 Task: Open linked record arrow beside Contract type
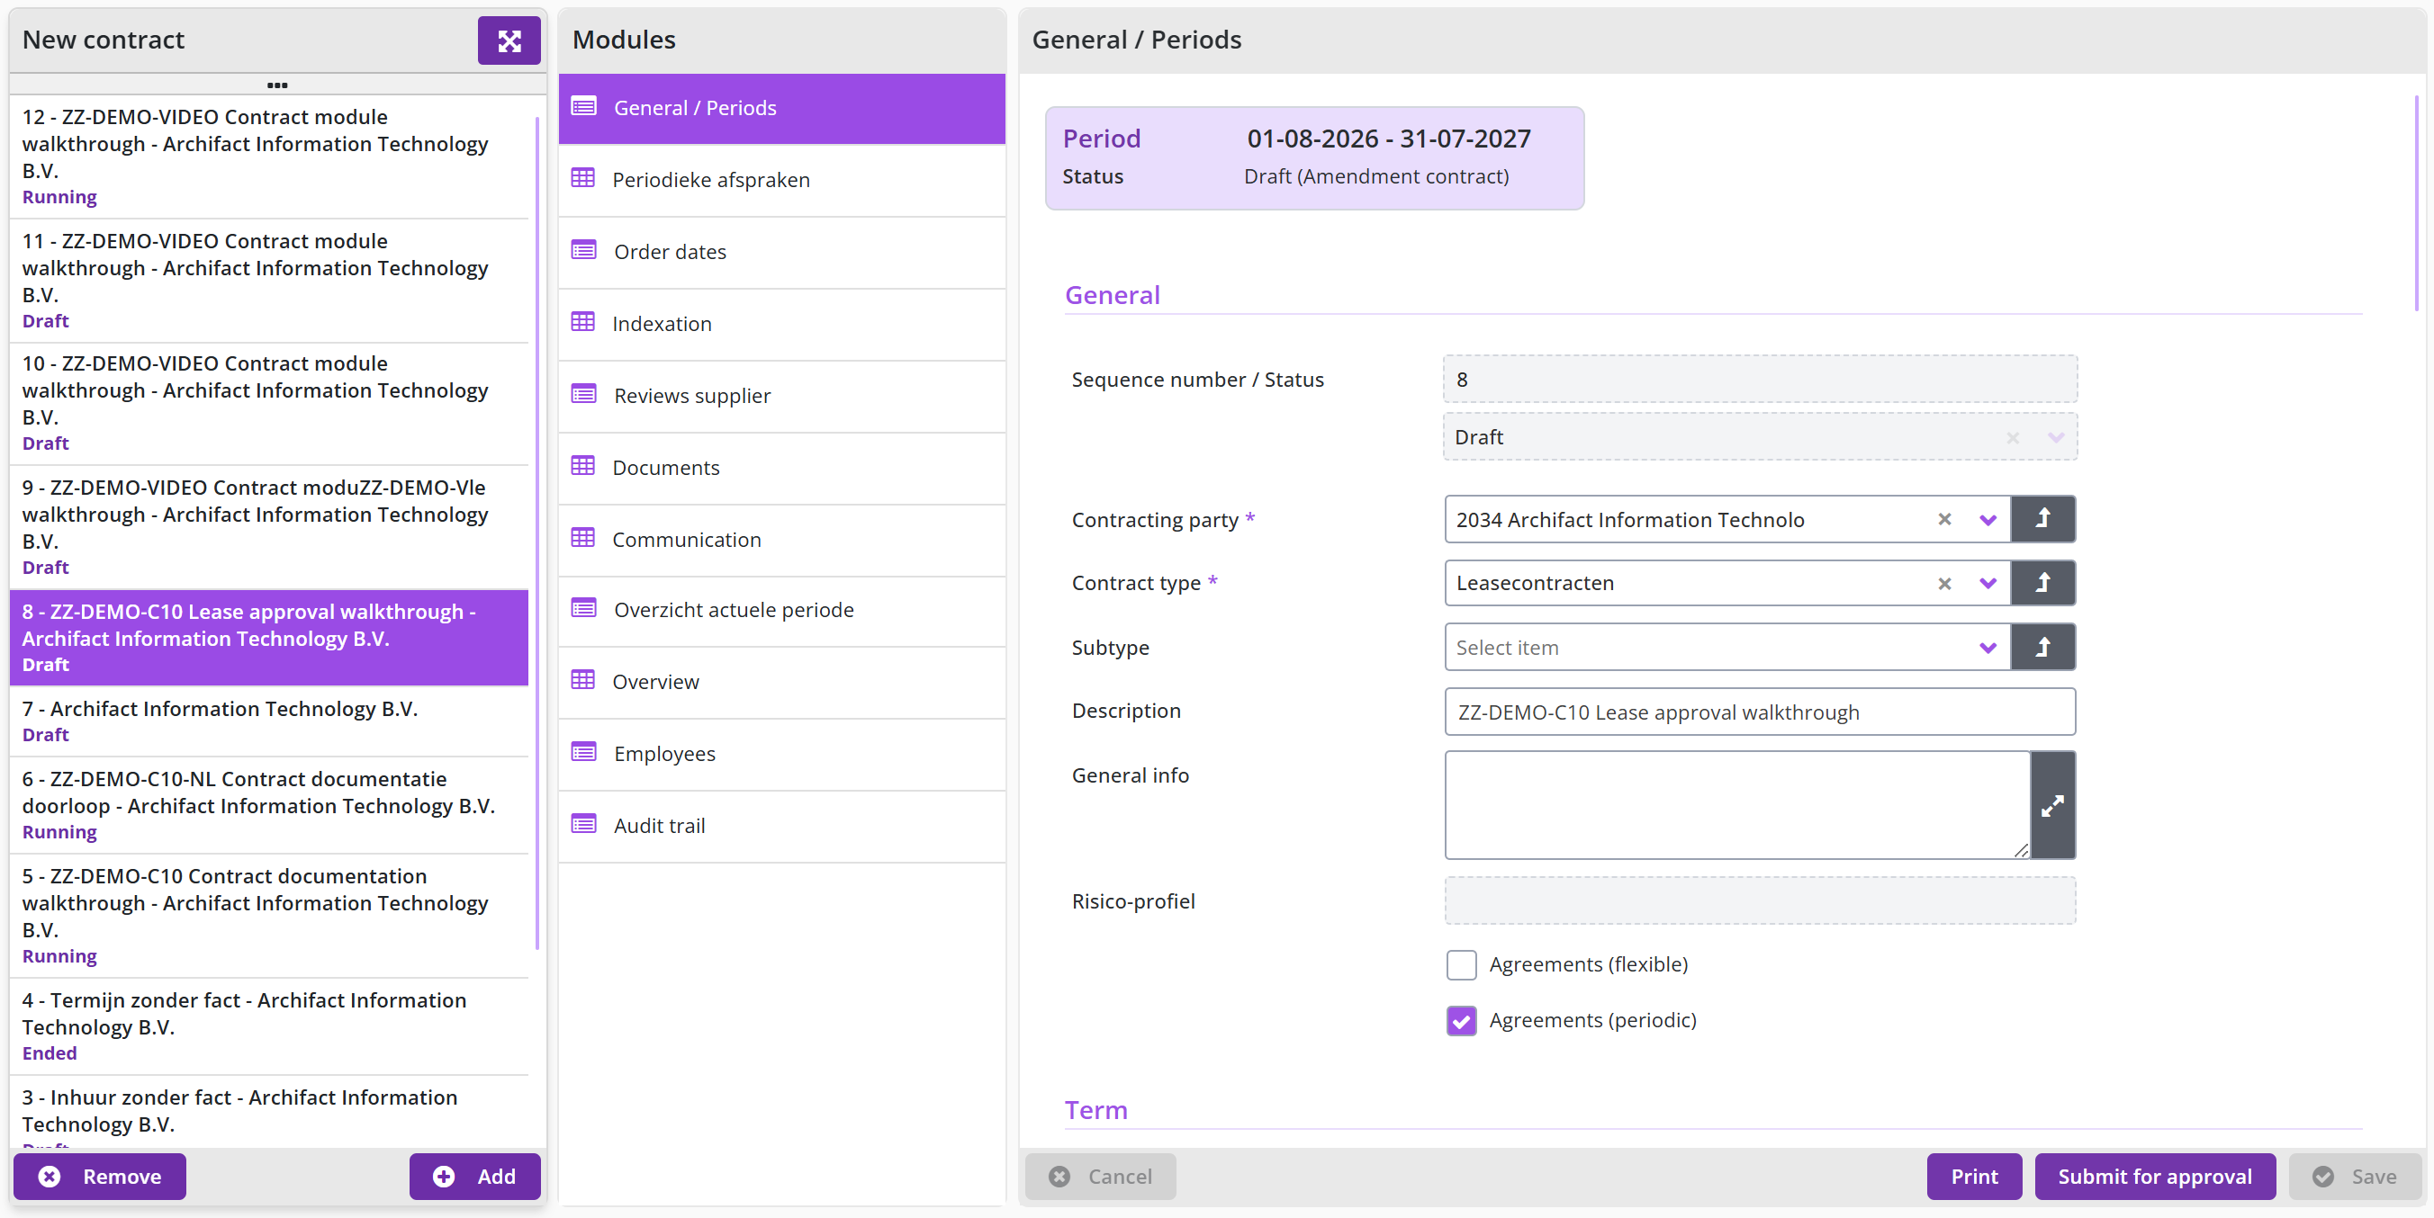point(2042,583)
